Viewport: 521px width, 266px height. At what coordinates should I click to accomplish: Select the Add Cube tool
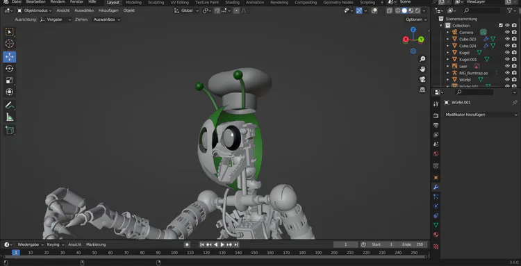pyautogui.click(x=9, y=130)
